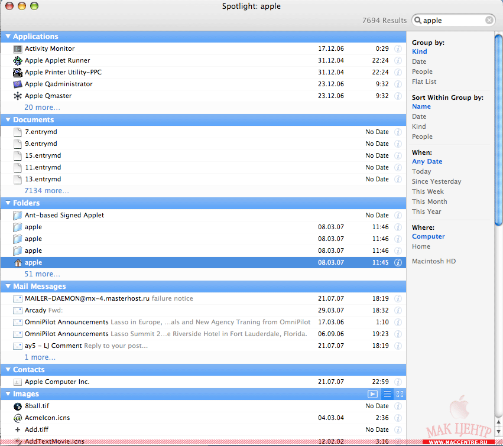
Task: Collapse the Mail Messages group
Action: 8,287
